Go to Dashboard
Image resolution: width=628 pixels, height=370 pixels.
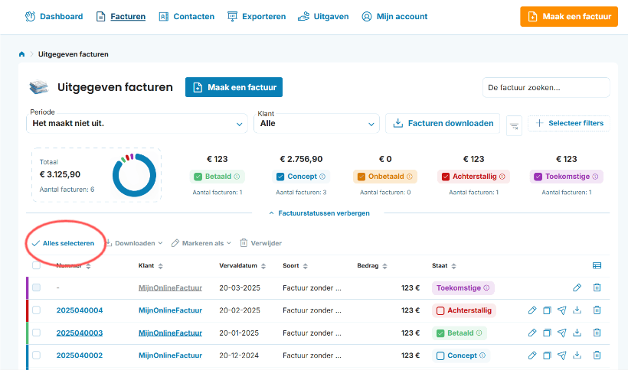point(54,17)
